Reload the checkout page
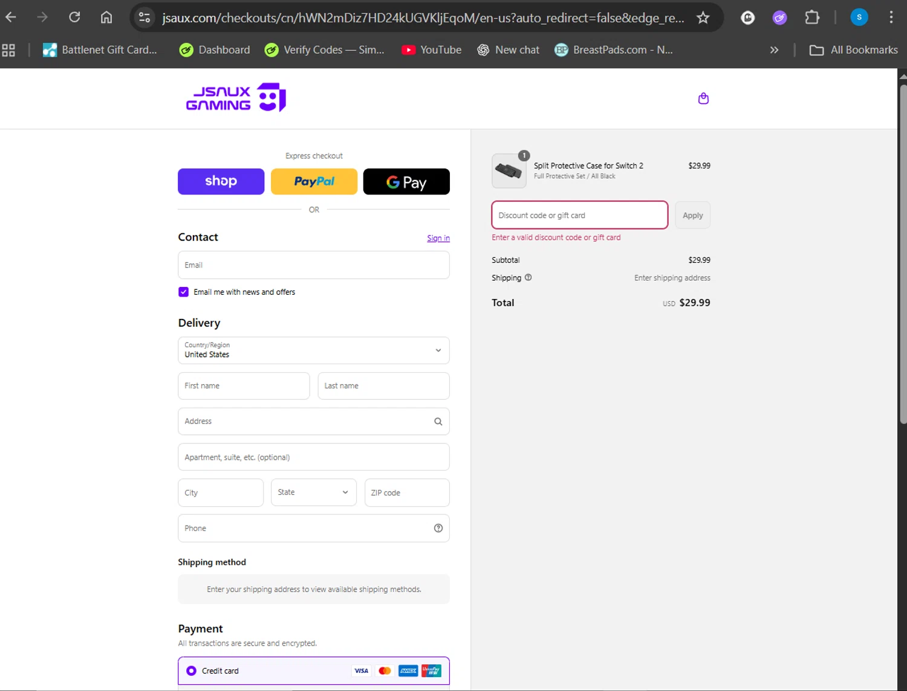 (x=74, y=18)
